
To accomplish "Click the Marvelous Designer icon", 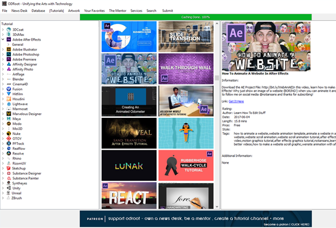I will point(8,114).
